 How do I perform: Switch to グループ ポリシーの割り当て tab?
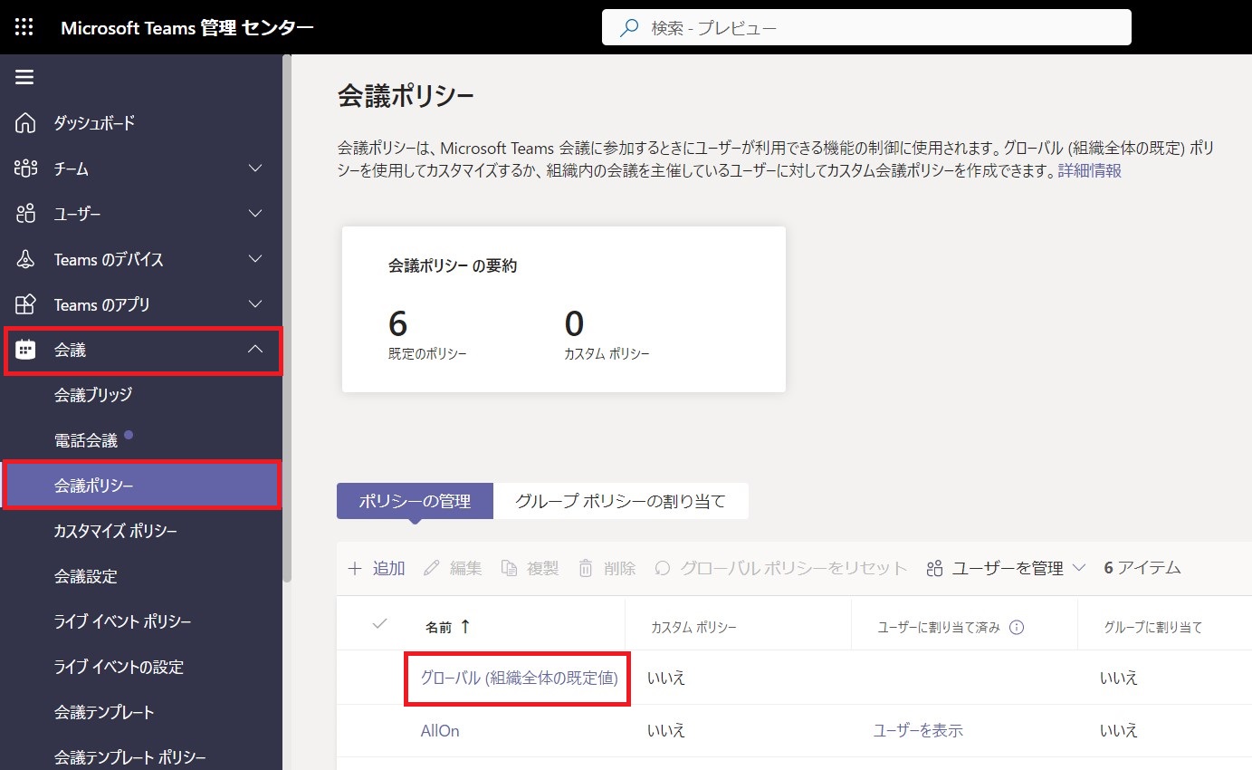[x=621, y=501]
